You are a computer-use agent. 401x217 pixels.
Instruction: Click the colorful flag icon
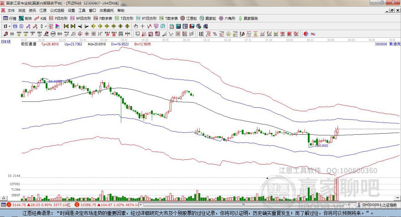[x=58, y=26]
